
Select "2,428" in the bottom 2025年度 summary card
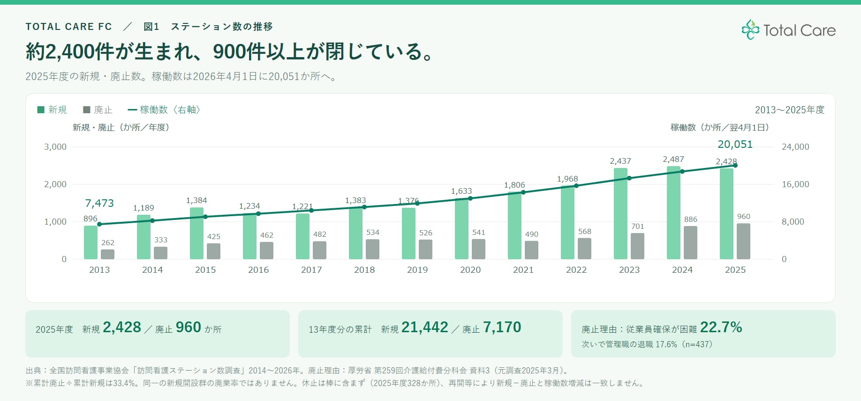point(122,327)
